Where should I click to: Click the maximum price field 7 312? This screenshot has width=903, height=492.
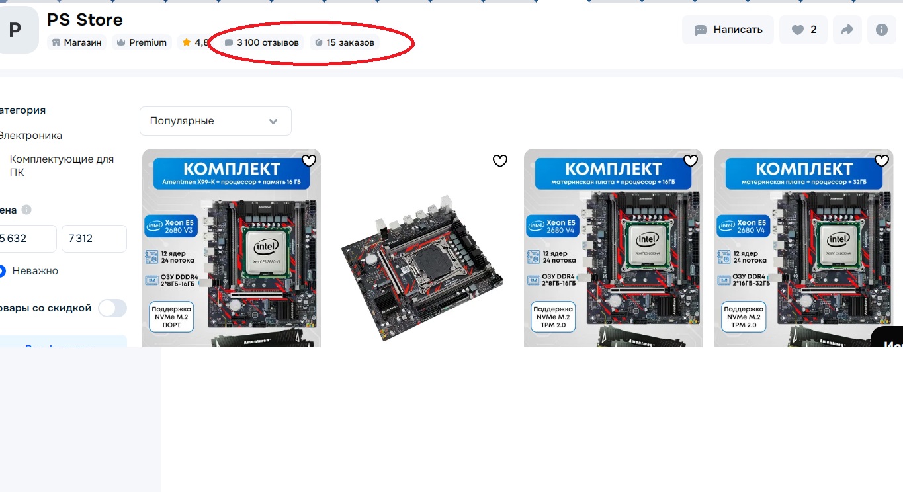coord(94,239)
